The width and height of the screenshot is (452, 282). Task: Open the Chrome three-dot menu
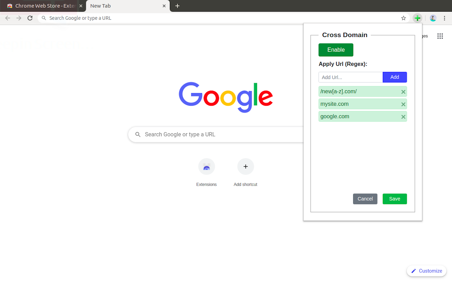click(x=445, y=18)
